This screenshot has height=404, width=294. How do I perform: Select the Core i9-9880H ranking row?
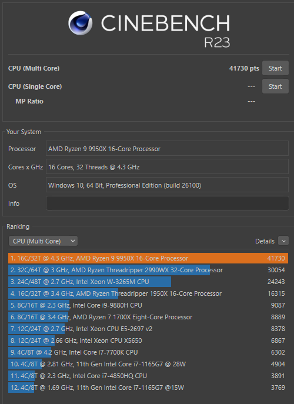pos(148,305)
